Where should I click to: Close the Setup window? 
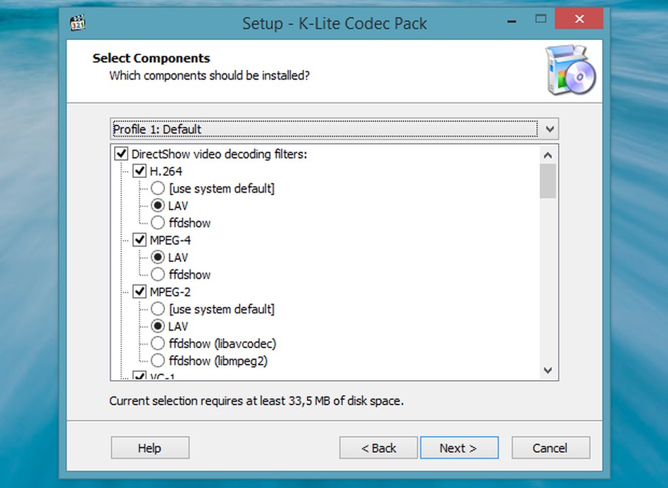[x=579, y=18]
